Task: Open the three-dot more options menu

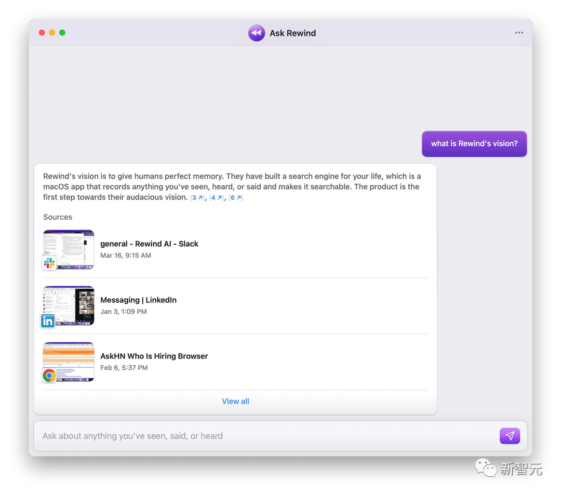Action: [519, 33]
